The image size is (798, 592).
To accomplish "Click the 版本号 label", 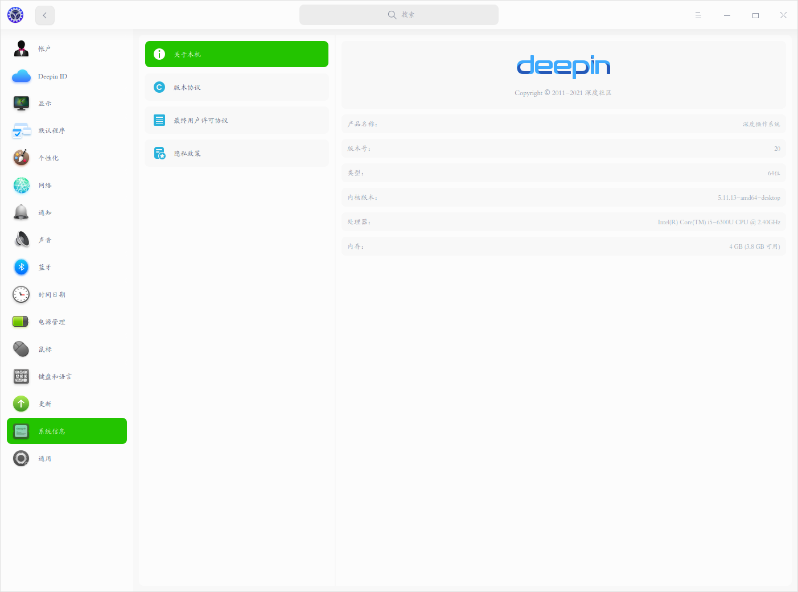I will [359, 149].
